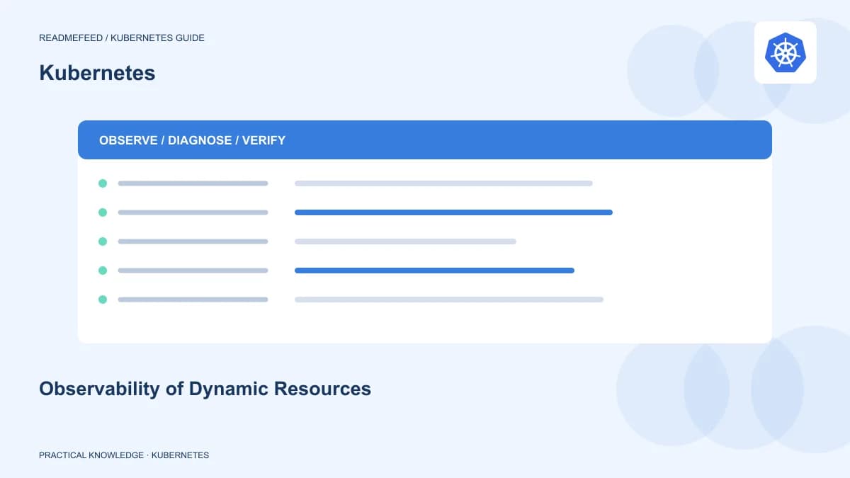Image resolution: width=850 pixels, height=478 pixels.
Task: Click the 'Observability of Dynamic Resources' title
Action: click(205, 389)
